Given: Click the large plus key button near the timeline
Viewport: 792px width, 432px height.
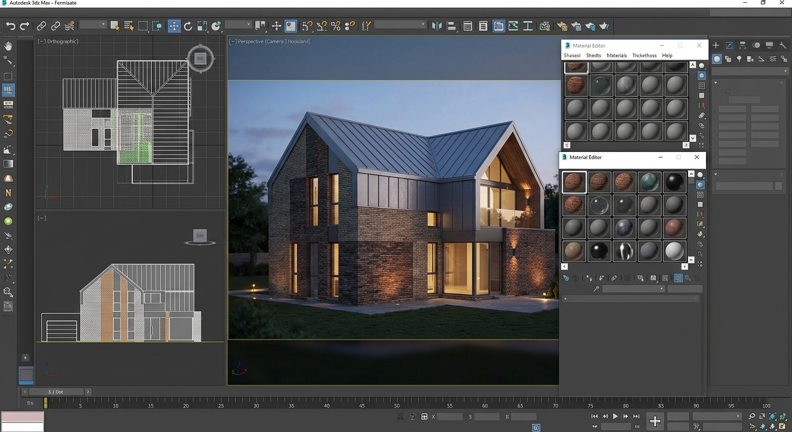Looking at the screenshot, I should (655, 421).
